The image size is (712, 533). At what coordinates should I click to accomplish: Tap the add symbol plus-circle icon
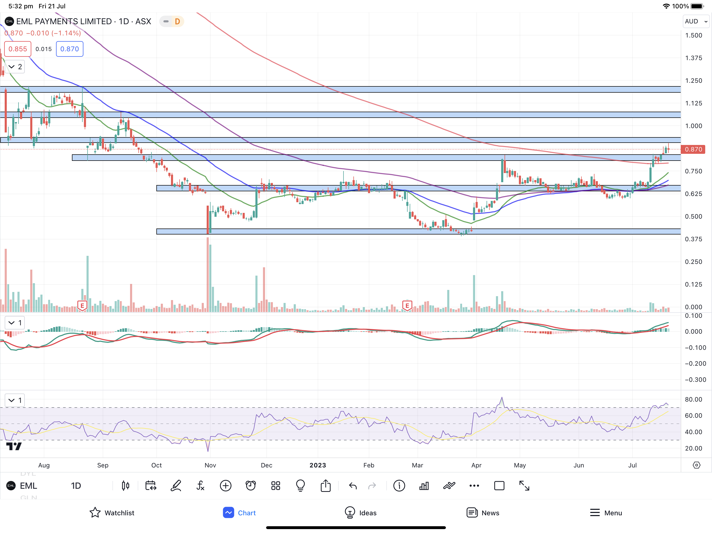(226, 486)
